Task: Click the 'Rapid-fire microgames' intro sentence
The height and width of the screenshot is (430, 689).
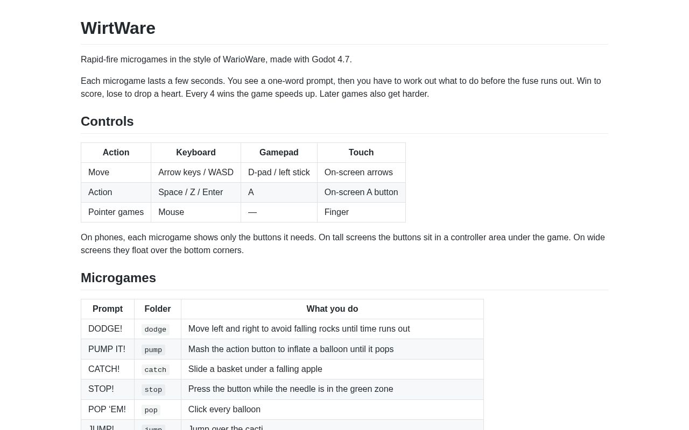Action: [x=216, y=60]
